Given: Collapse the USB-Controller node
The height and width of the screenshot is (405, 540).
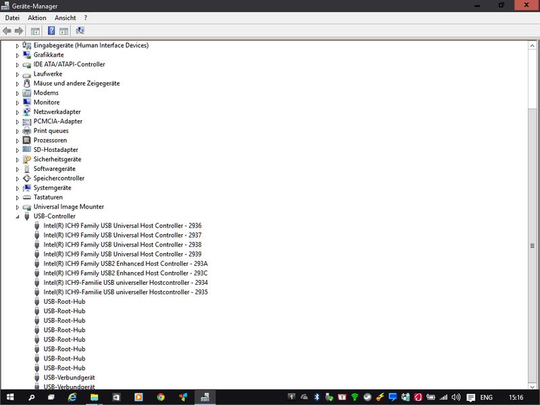Looking at the screenshot, I should 18,217.
